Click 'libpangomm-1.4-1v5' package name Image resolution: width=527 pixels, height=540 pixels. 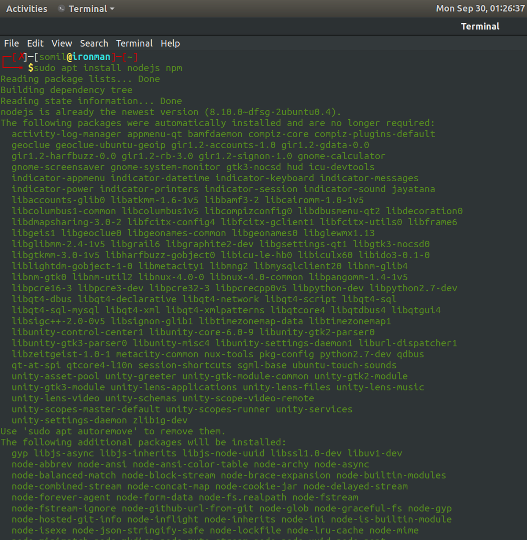[x=358, y=277]
